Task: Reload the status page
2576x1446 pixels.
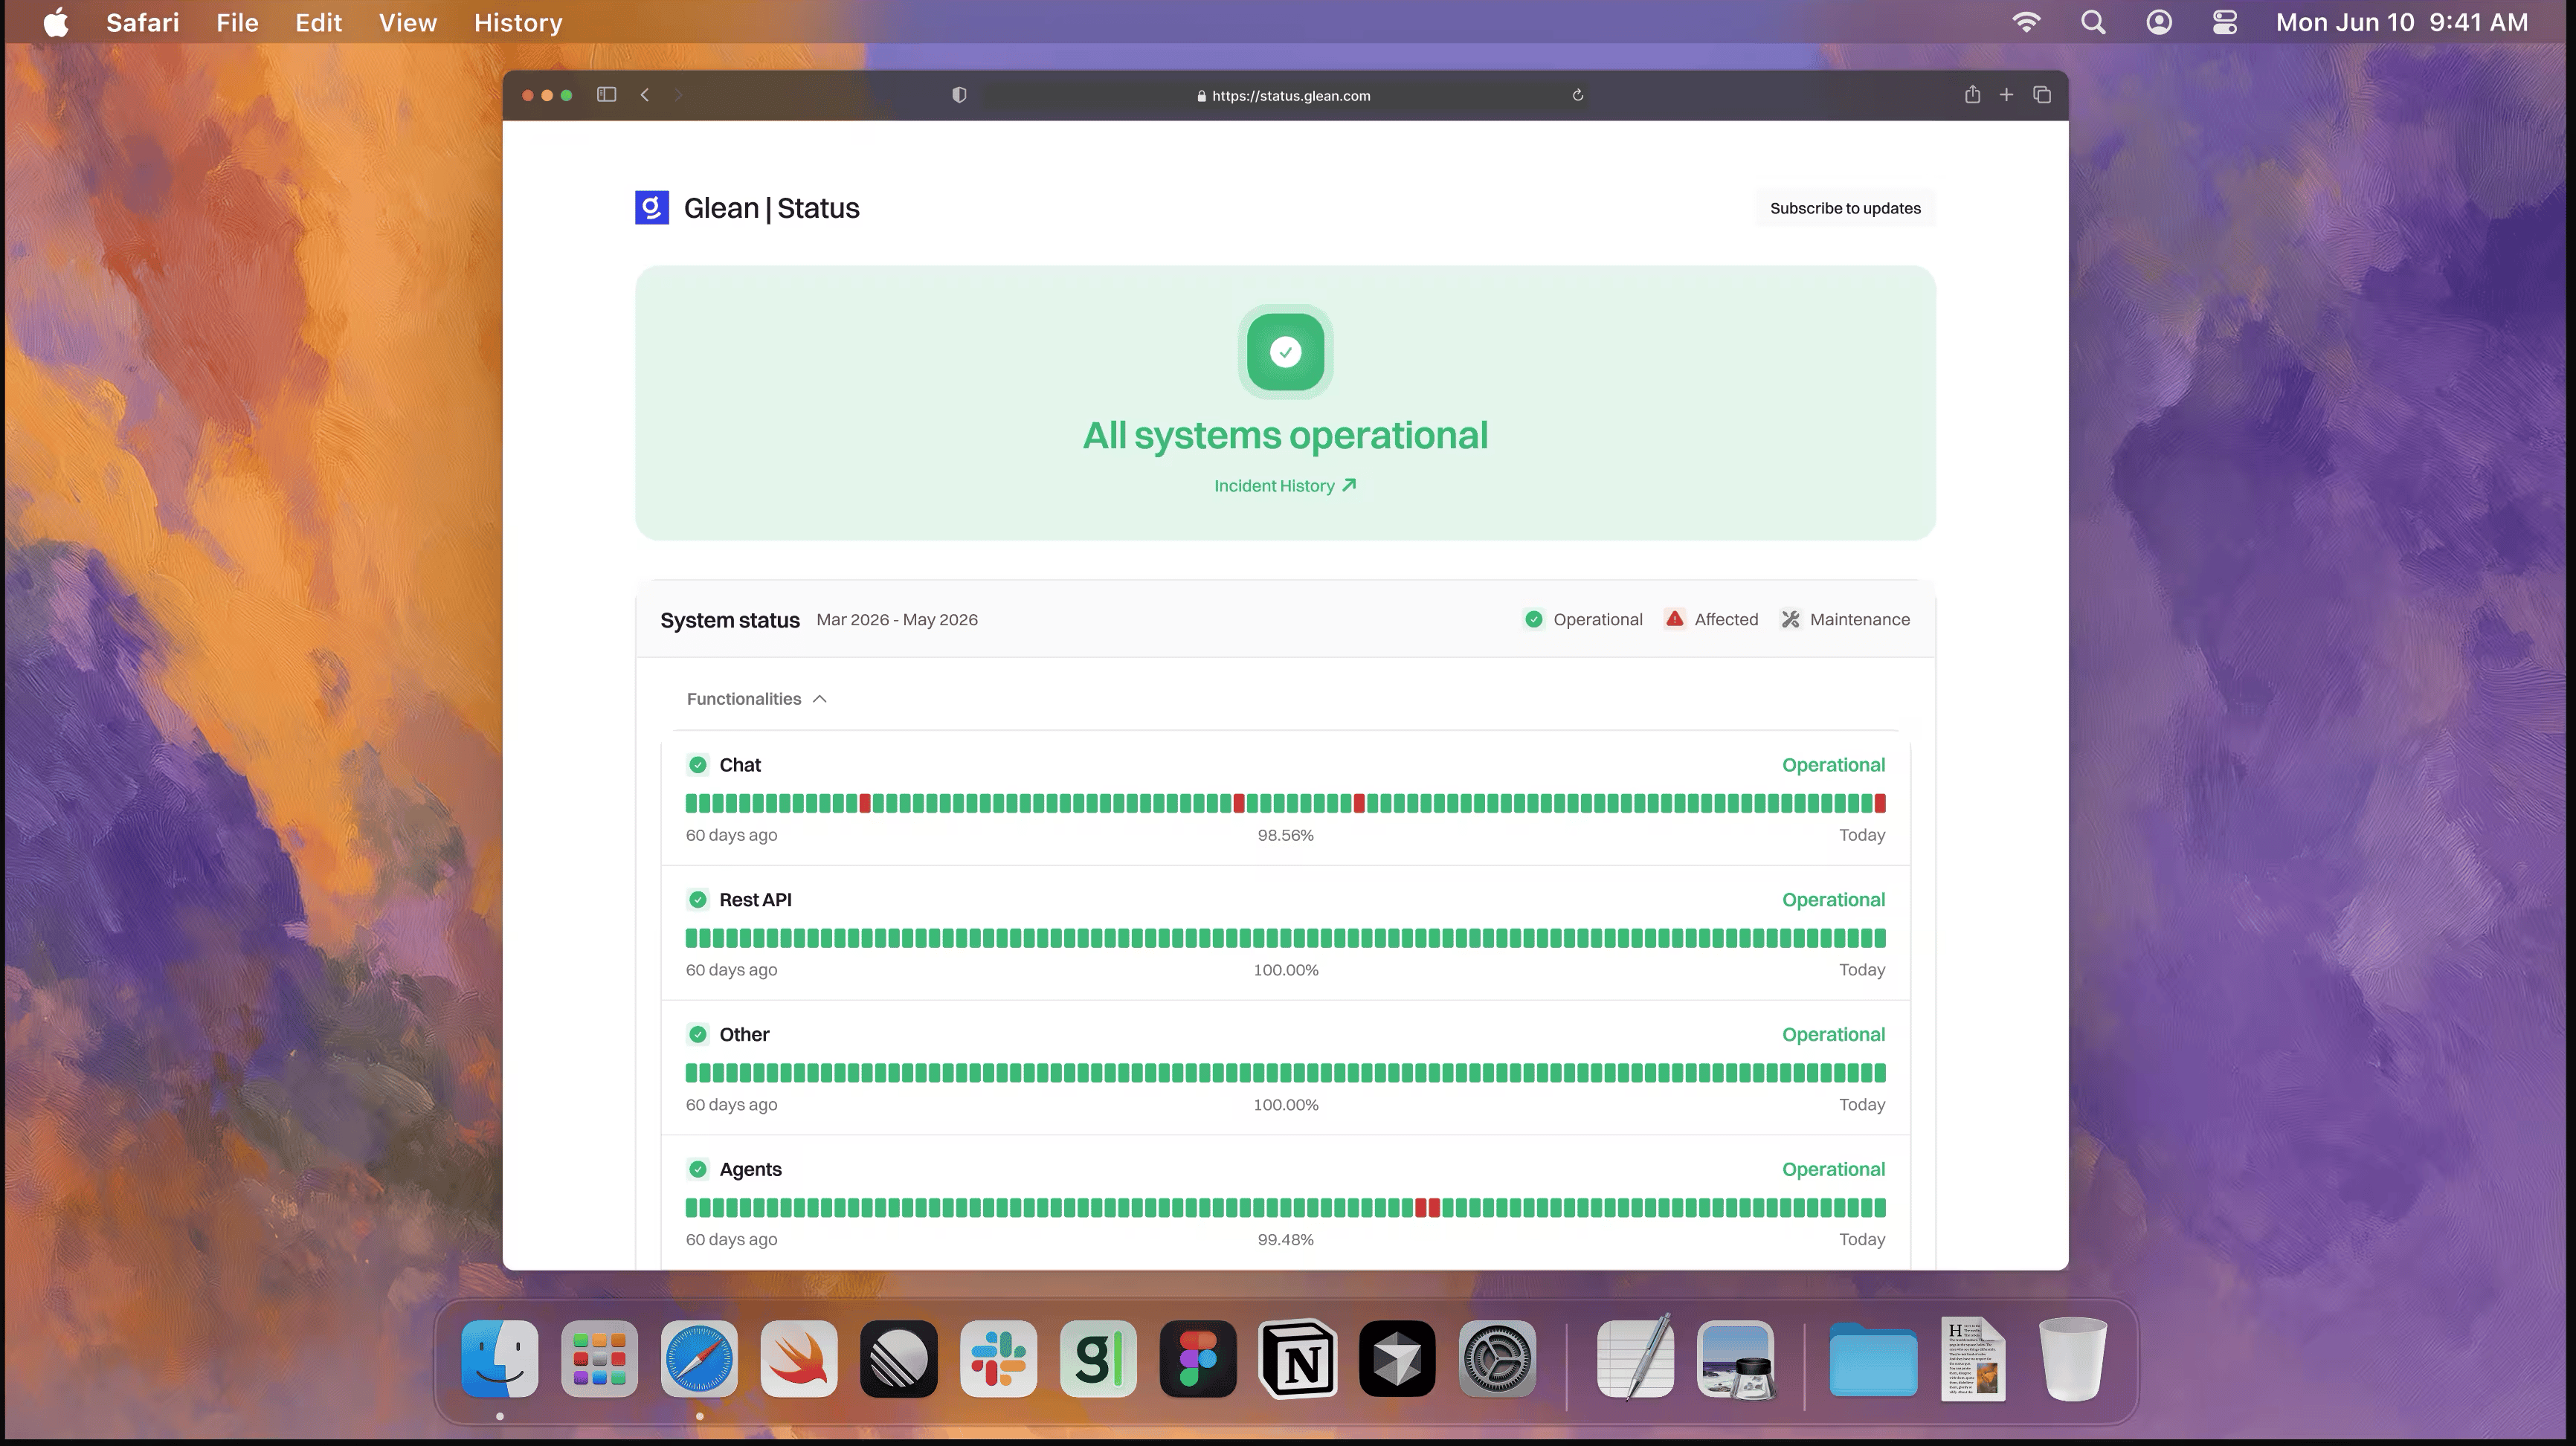Action: click(1577, 95)
